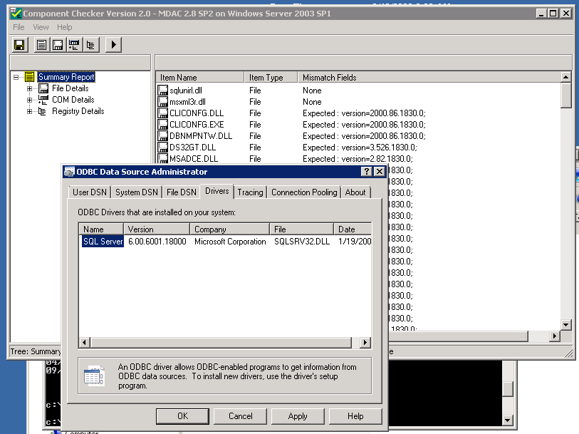Click the Cancel button in ODBC dialog
This screenshot has height=434, width=579.
pos(241,416)
